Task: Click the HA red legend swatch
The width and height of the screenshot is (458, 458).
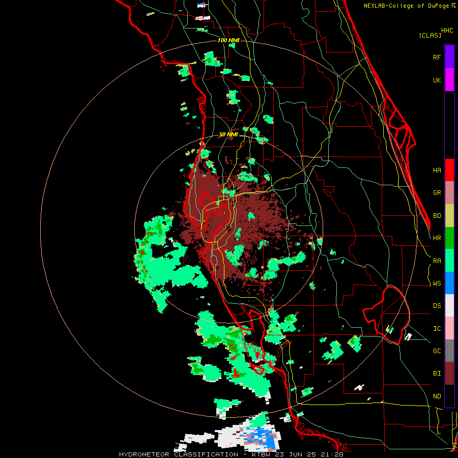Action: pos(449,170)
